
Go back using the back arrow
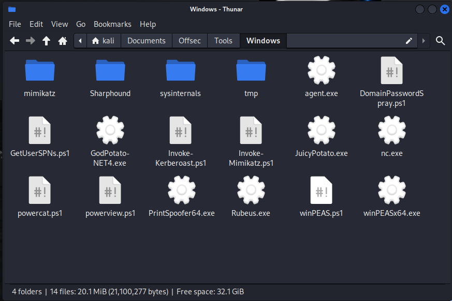14,41
